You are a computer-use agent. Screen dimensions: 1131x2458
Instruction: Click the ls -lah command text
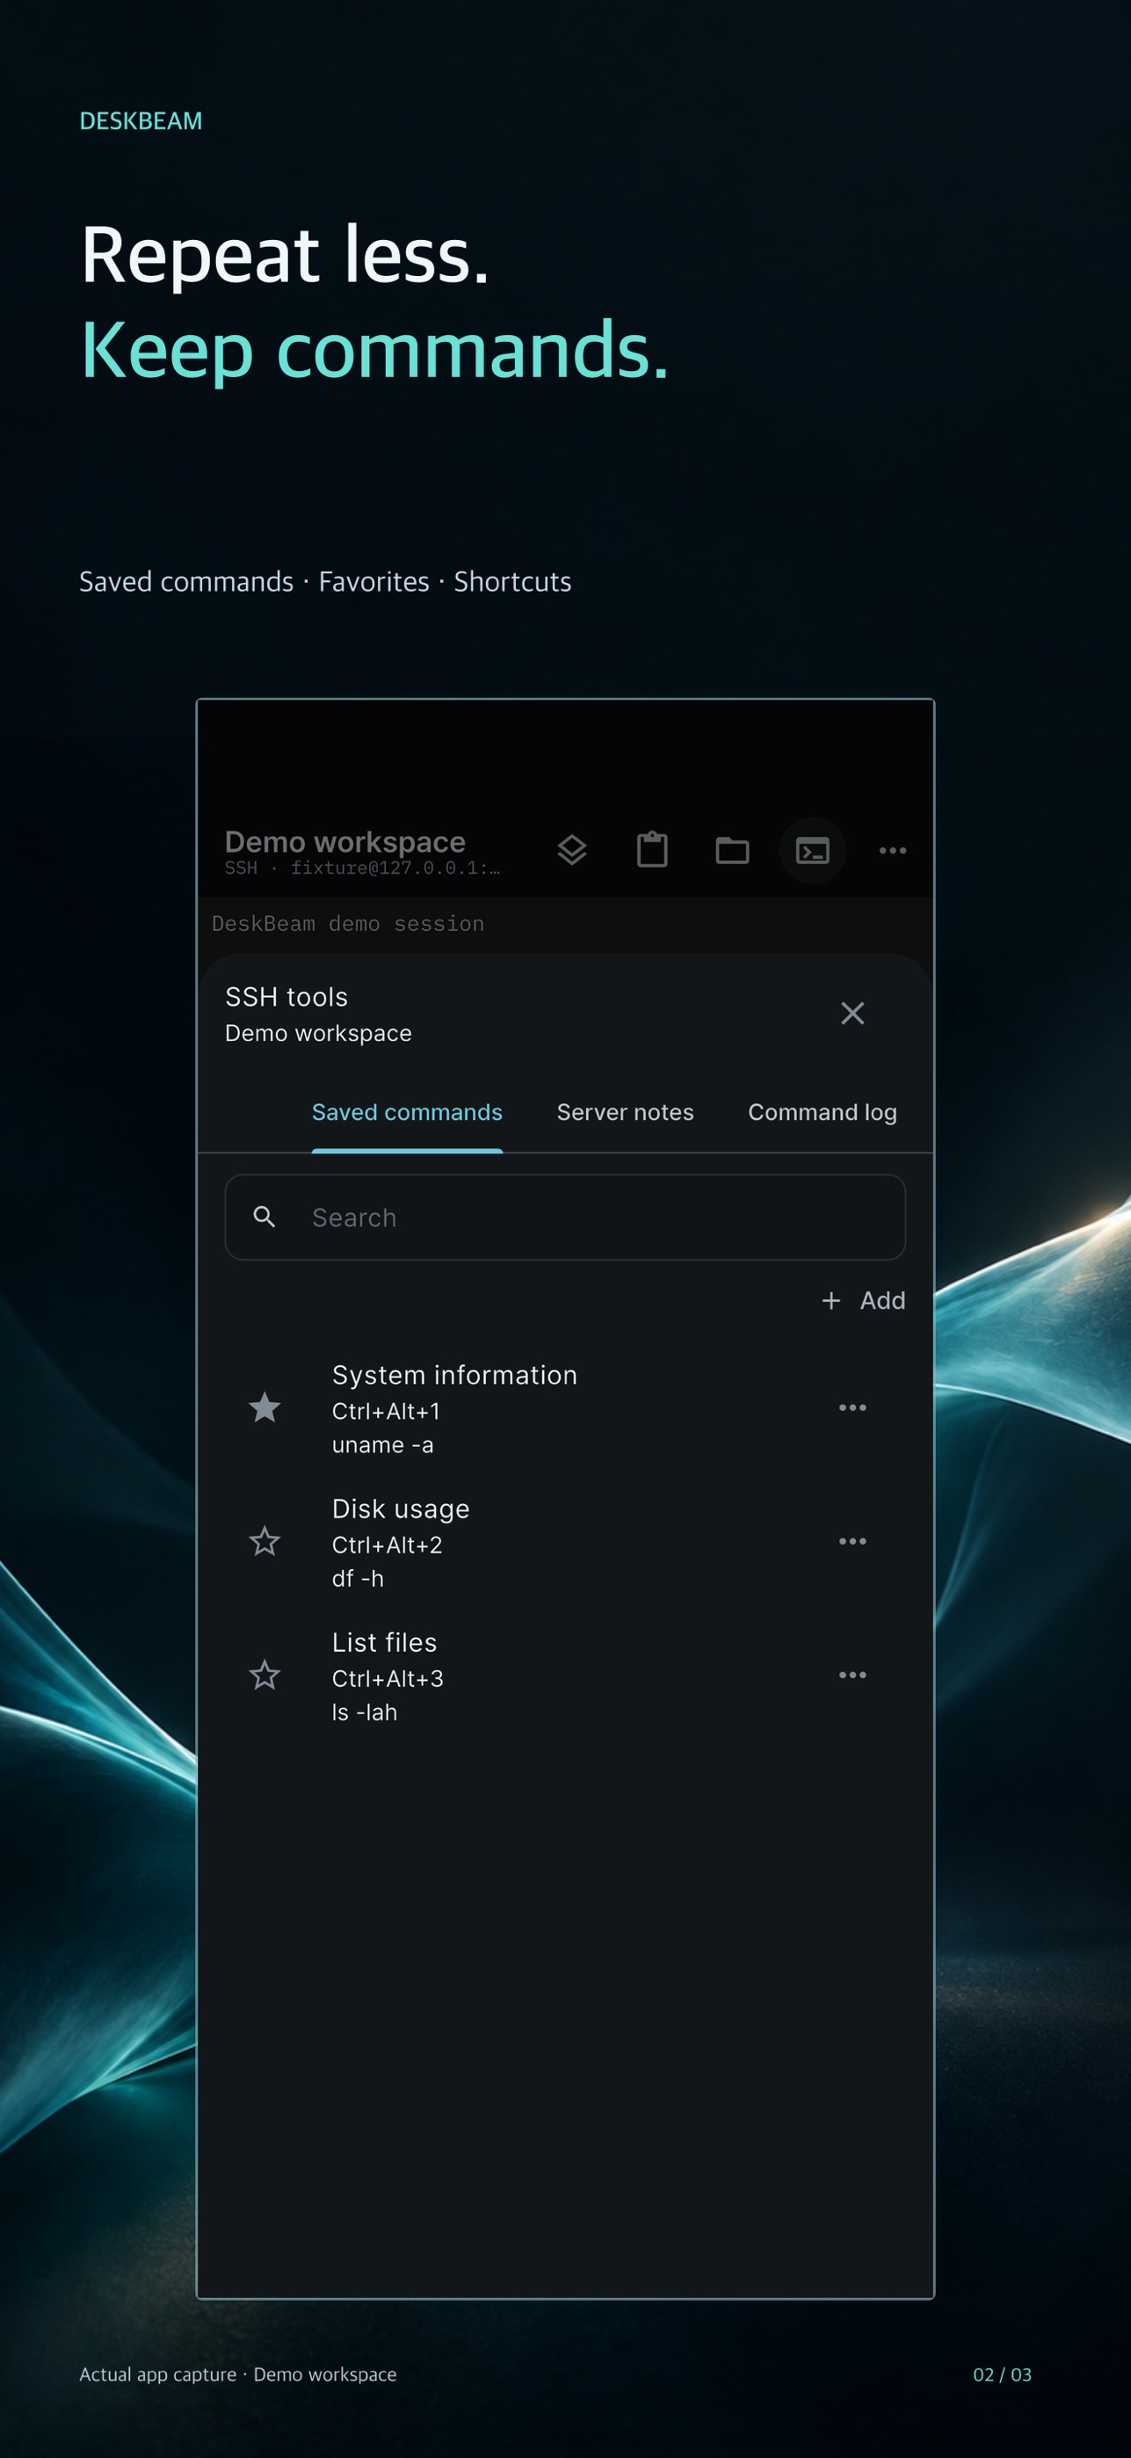[365, 1712]
